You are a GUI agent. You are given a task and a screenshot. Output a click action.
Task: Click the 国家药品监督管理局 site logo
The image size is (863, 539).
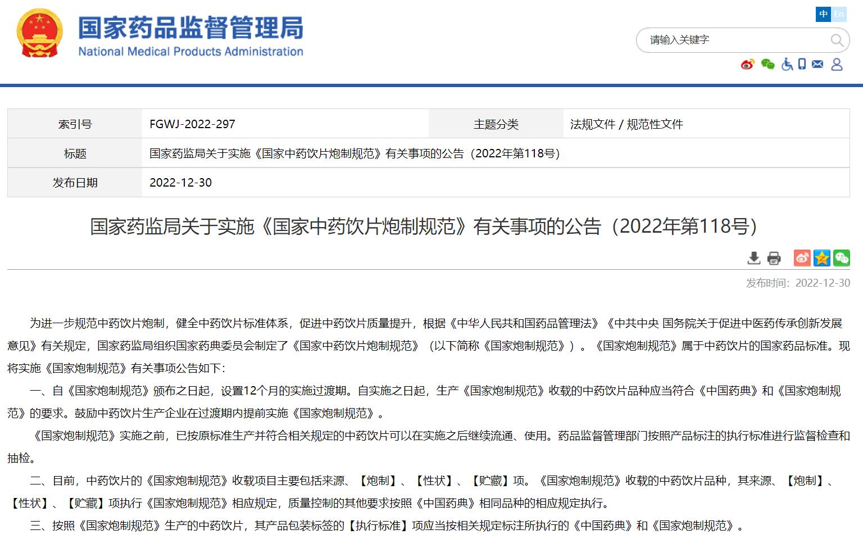190,36
